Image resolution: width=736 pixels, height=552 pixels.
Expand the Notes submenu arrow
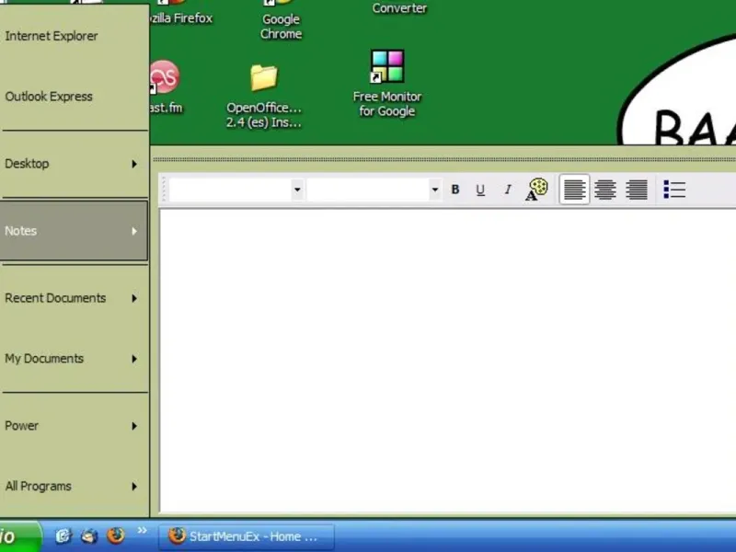(134, 231)
